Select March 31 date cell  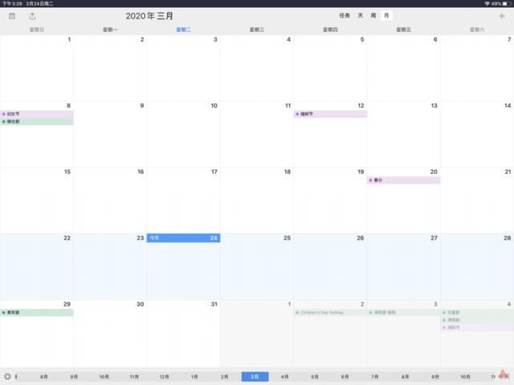coord(183,334)
